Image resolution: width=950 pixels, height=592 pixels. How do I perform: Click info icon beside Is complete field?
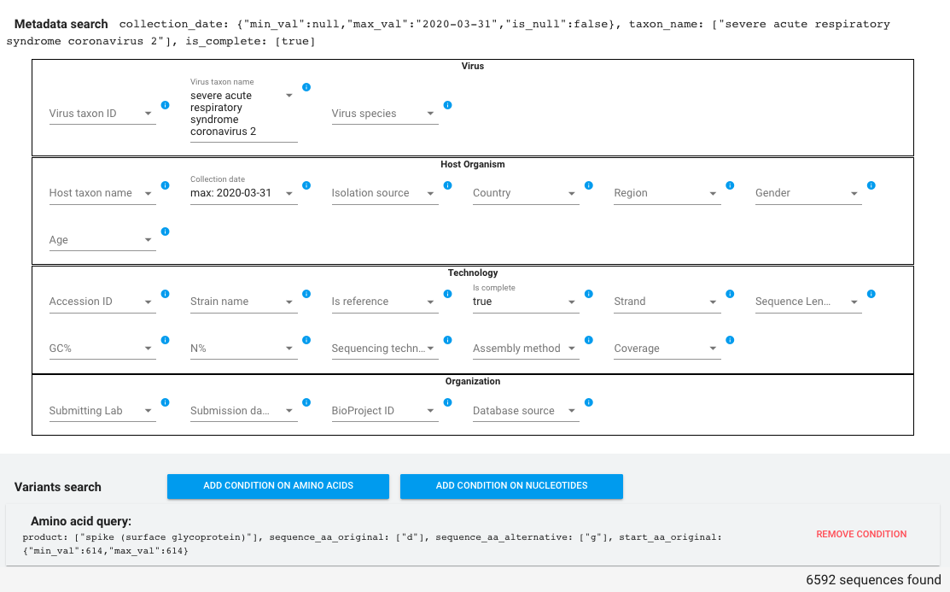coord(588,294)
